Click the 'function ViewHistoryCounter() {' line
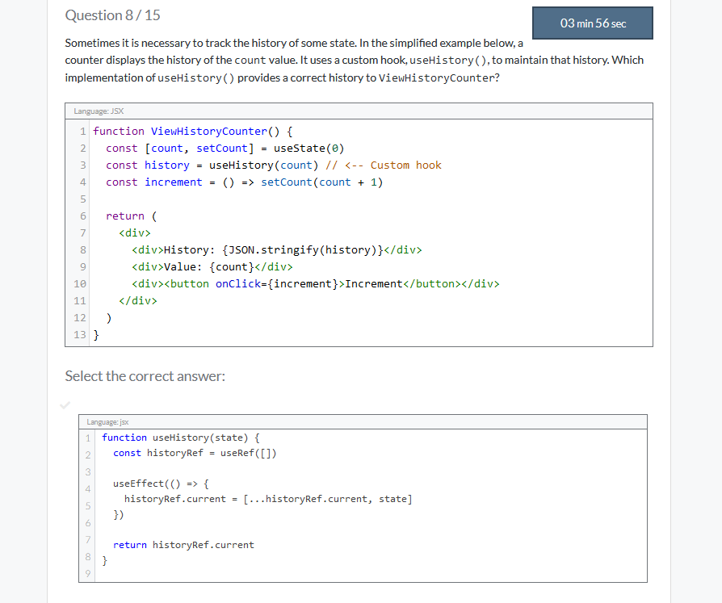This screenshot has height=603, width=722. coord(192,132)
